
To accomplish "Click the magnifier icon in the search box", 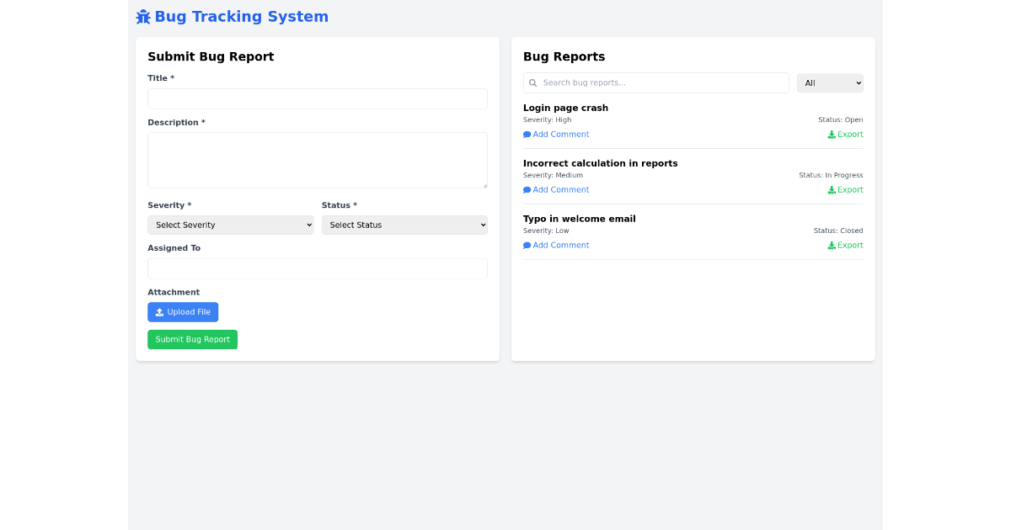I will pyautogui.click(x=532, y=82).
